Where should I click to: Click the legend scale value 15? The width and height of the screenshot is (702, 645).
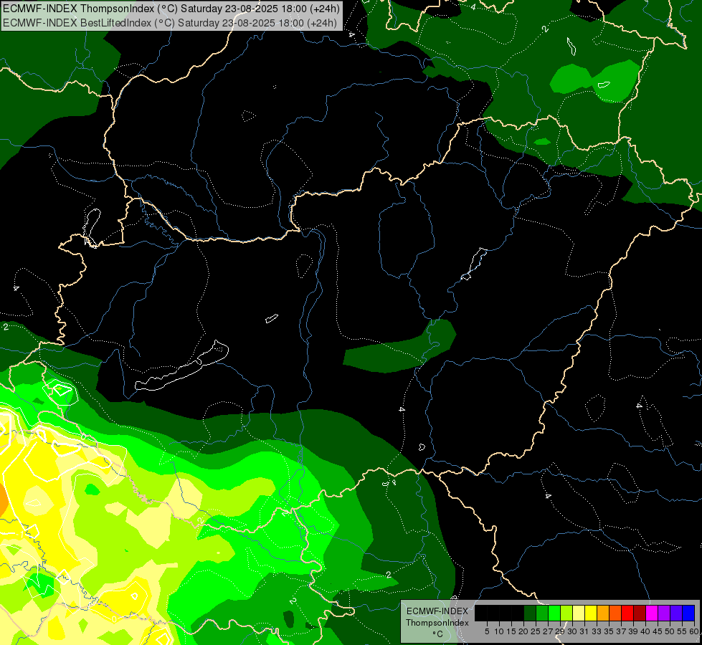tap(511, 631)
